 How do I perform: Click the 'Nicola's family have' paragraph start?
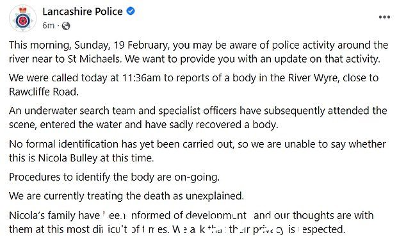pos(54,216)
